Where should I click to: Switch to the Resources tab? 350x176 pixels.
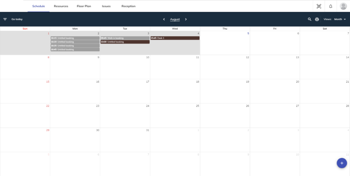click(61, 6)
